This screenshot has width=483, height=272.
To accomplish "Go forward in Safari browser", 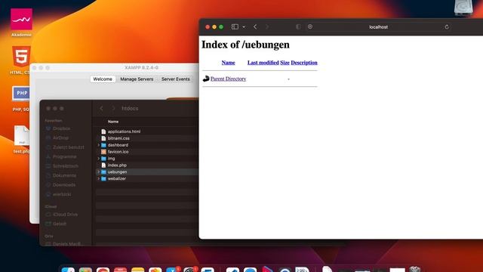I will (x=266, y=27).
